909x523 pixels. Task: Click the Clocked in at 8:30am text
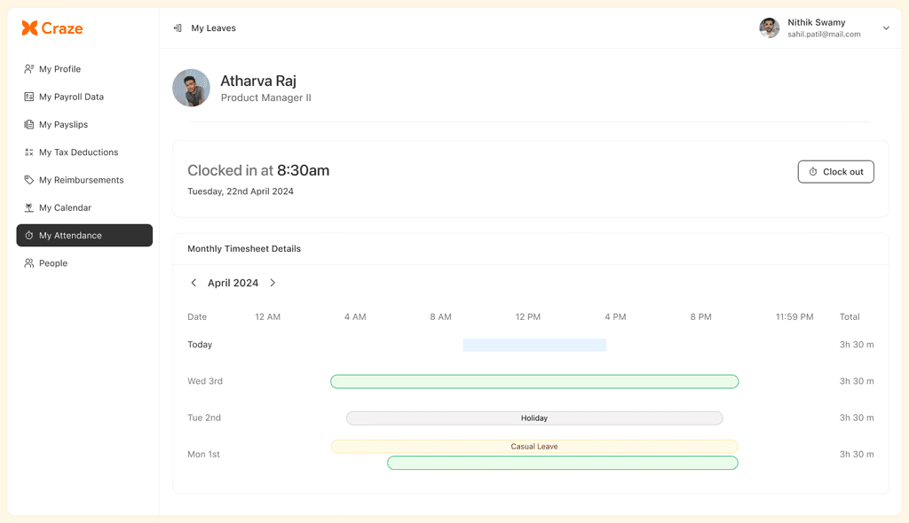(258, 170)
